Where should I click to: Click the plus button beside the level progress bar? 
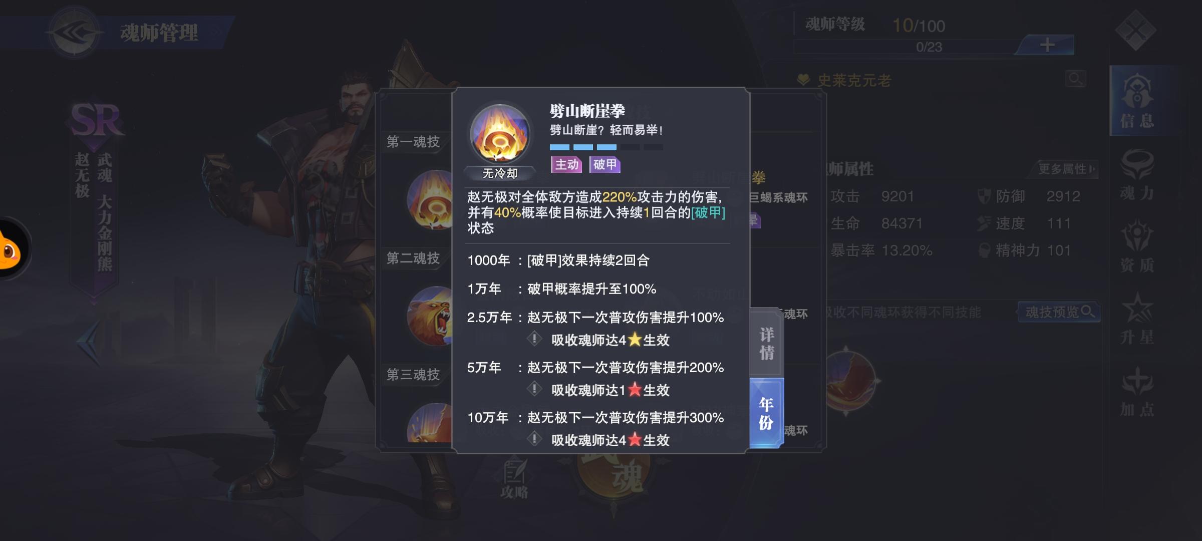pyautogui.click(x=1046, y=45)
